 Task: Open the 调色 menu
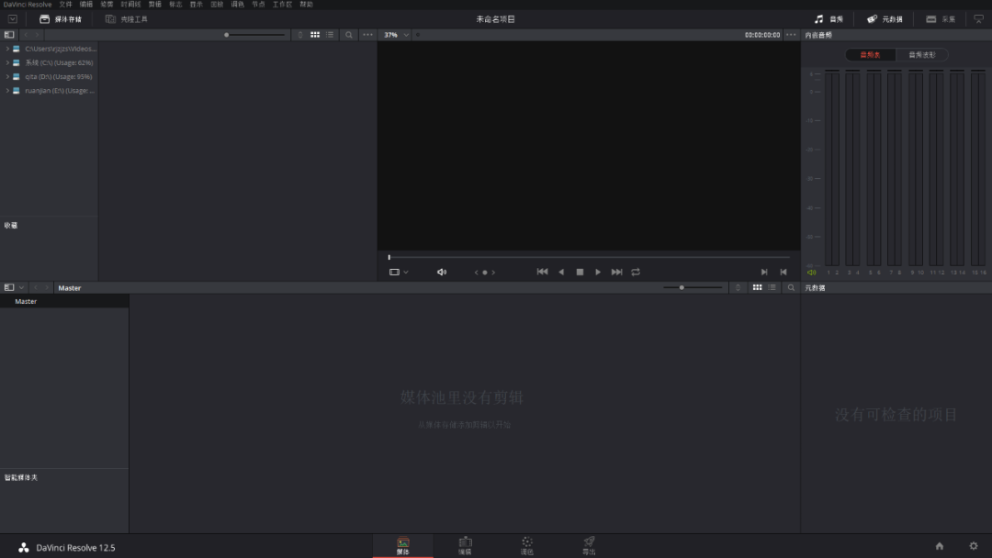pyautogui.click(x=237, y=5)
